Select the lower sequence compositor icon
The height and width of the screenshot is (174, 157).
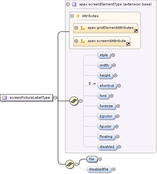coord(70,164)
